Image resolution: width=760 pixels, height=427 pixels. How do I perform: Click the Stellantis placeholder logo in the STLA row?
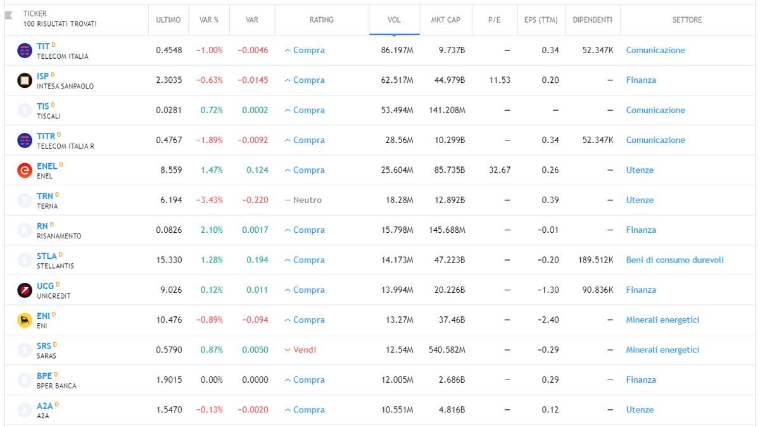coord(25,260)
